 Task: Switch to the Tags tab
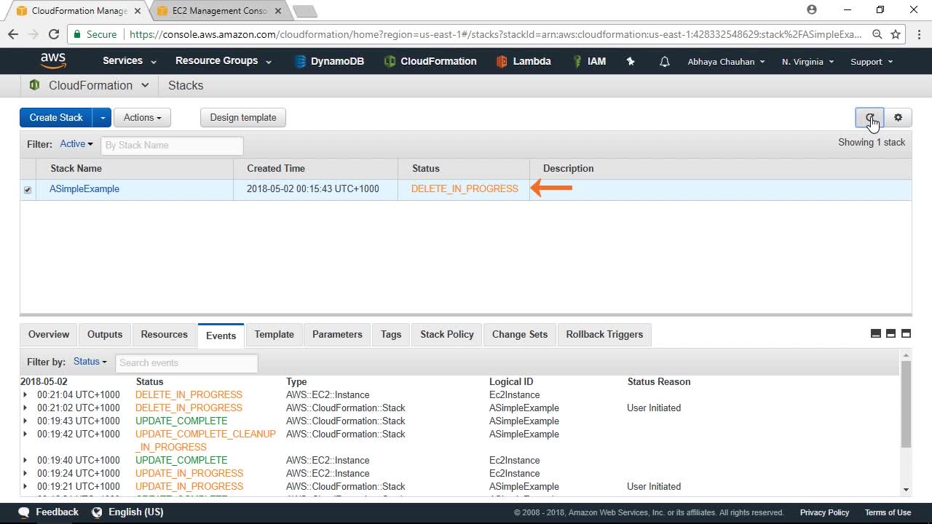391,334
